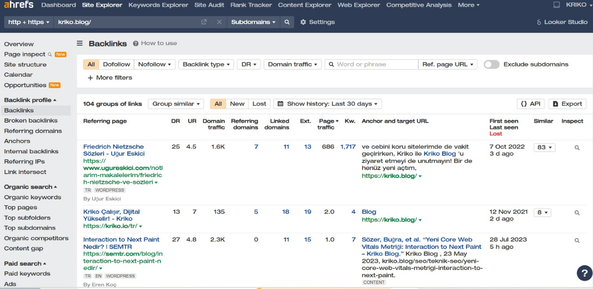Open Keywords Explorer in top menu
This screenshot has height=289, width=593.
[158, 5]
